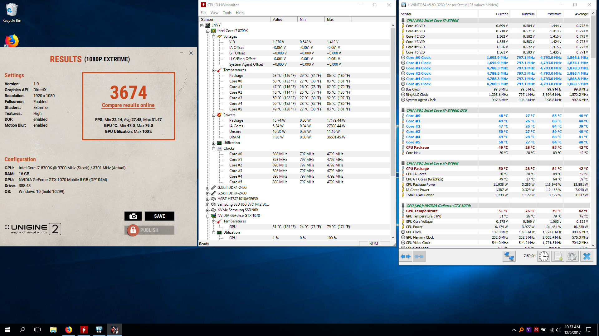Collapse the CPU Powers group

tap(213, 115)
